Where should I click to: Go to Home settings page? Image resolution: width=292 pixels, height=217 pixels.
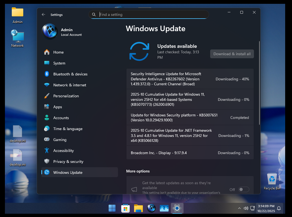pyautogui.click(x=80, y=52)
